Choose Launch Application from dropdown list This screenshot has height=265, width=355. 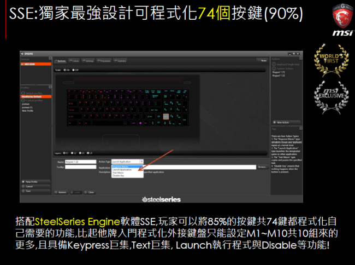pos(127,170)
